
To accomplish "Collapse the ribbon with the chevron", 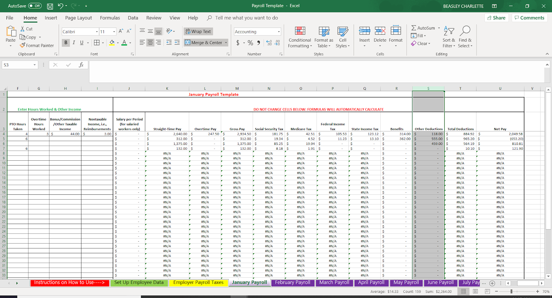I will tap(547, 54).
